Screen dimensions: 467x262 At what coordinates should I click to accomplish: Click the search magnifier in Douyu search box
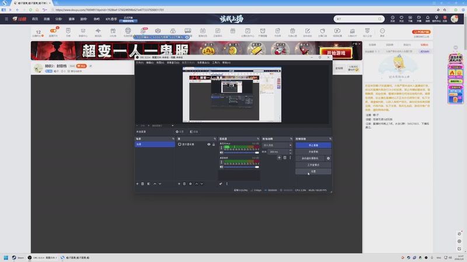(380, 19)
